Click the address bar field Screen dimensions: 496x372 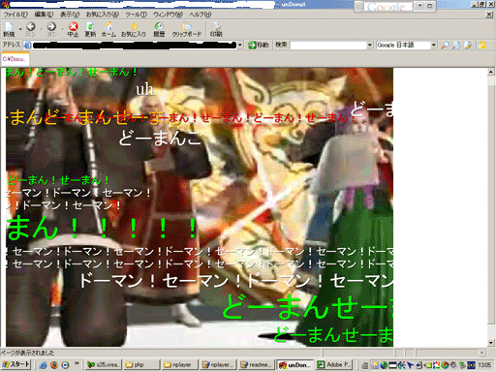point(135,45)
